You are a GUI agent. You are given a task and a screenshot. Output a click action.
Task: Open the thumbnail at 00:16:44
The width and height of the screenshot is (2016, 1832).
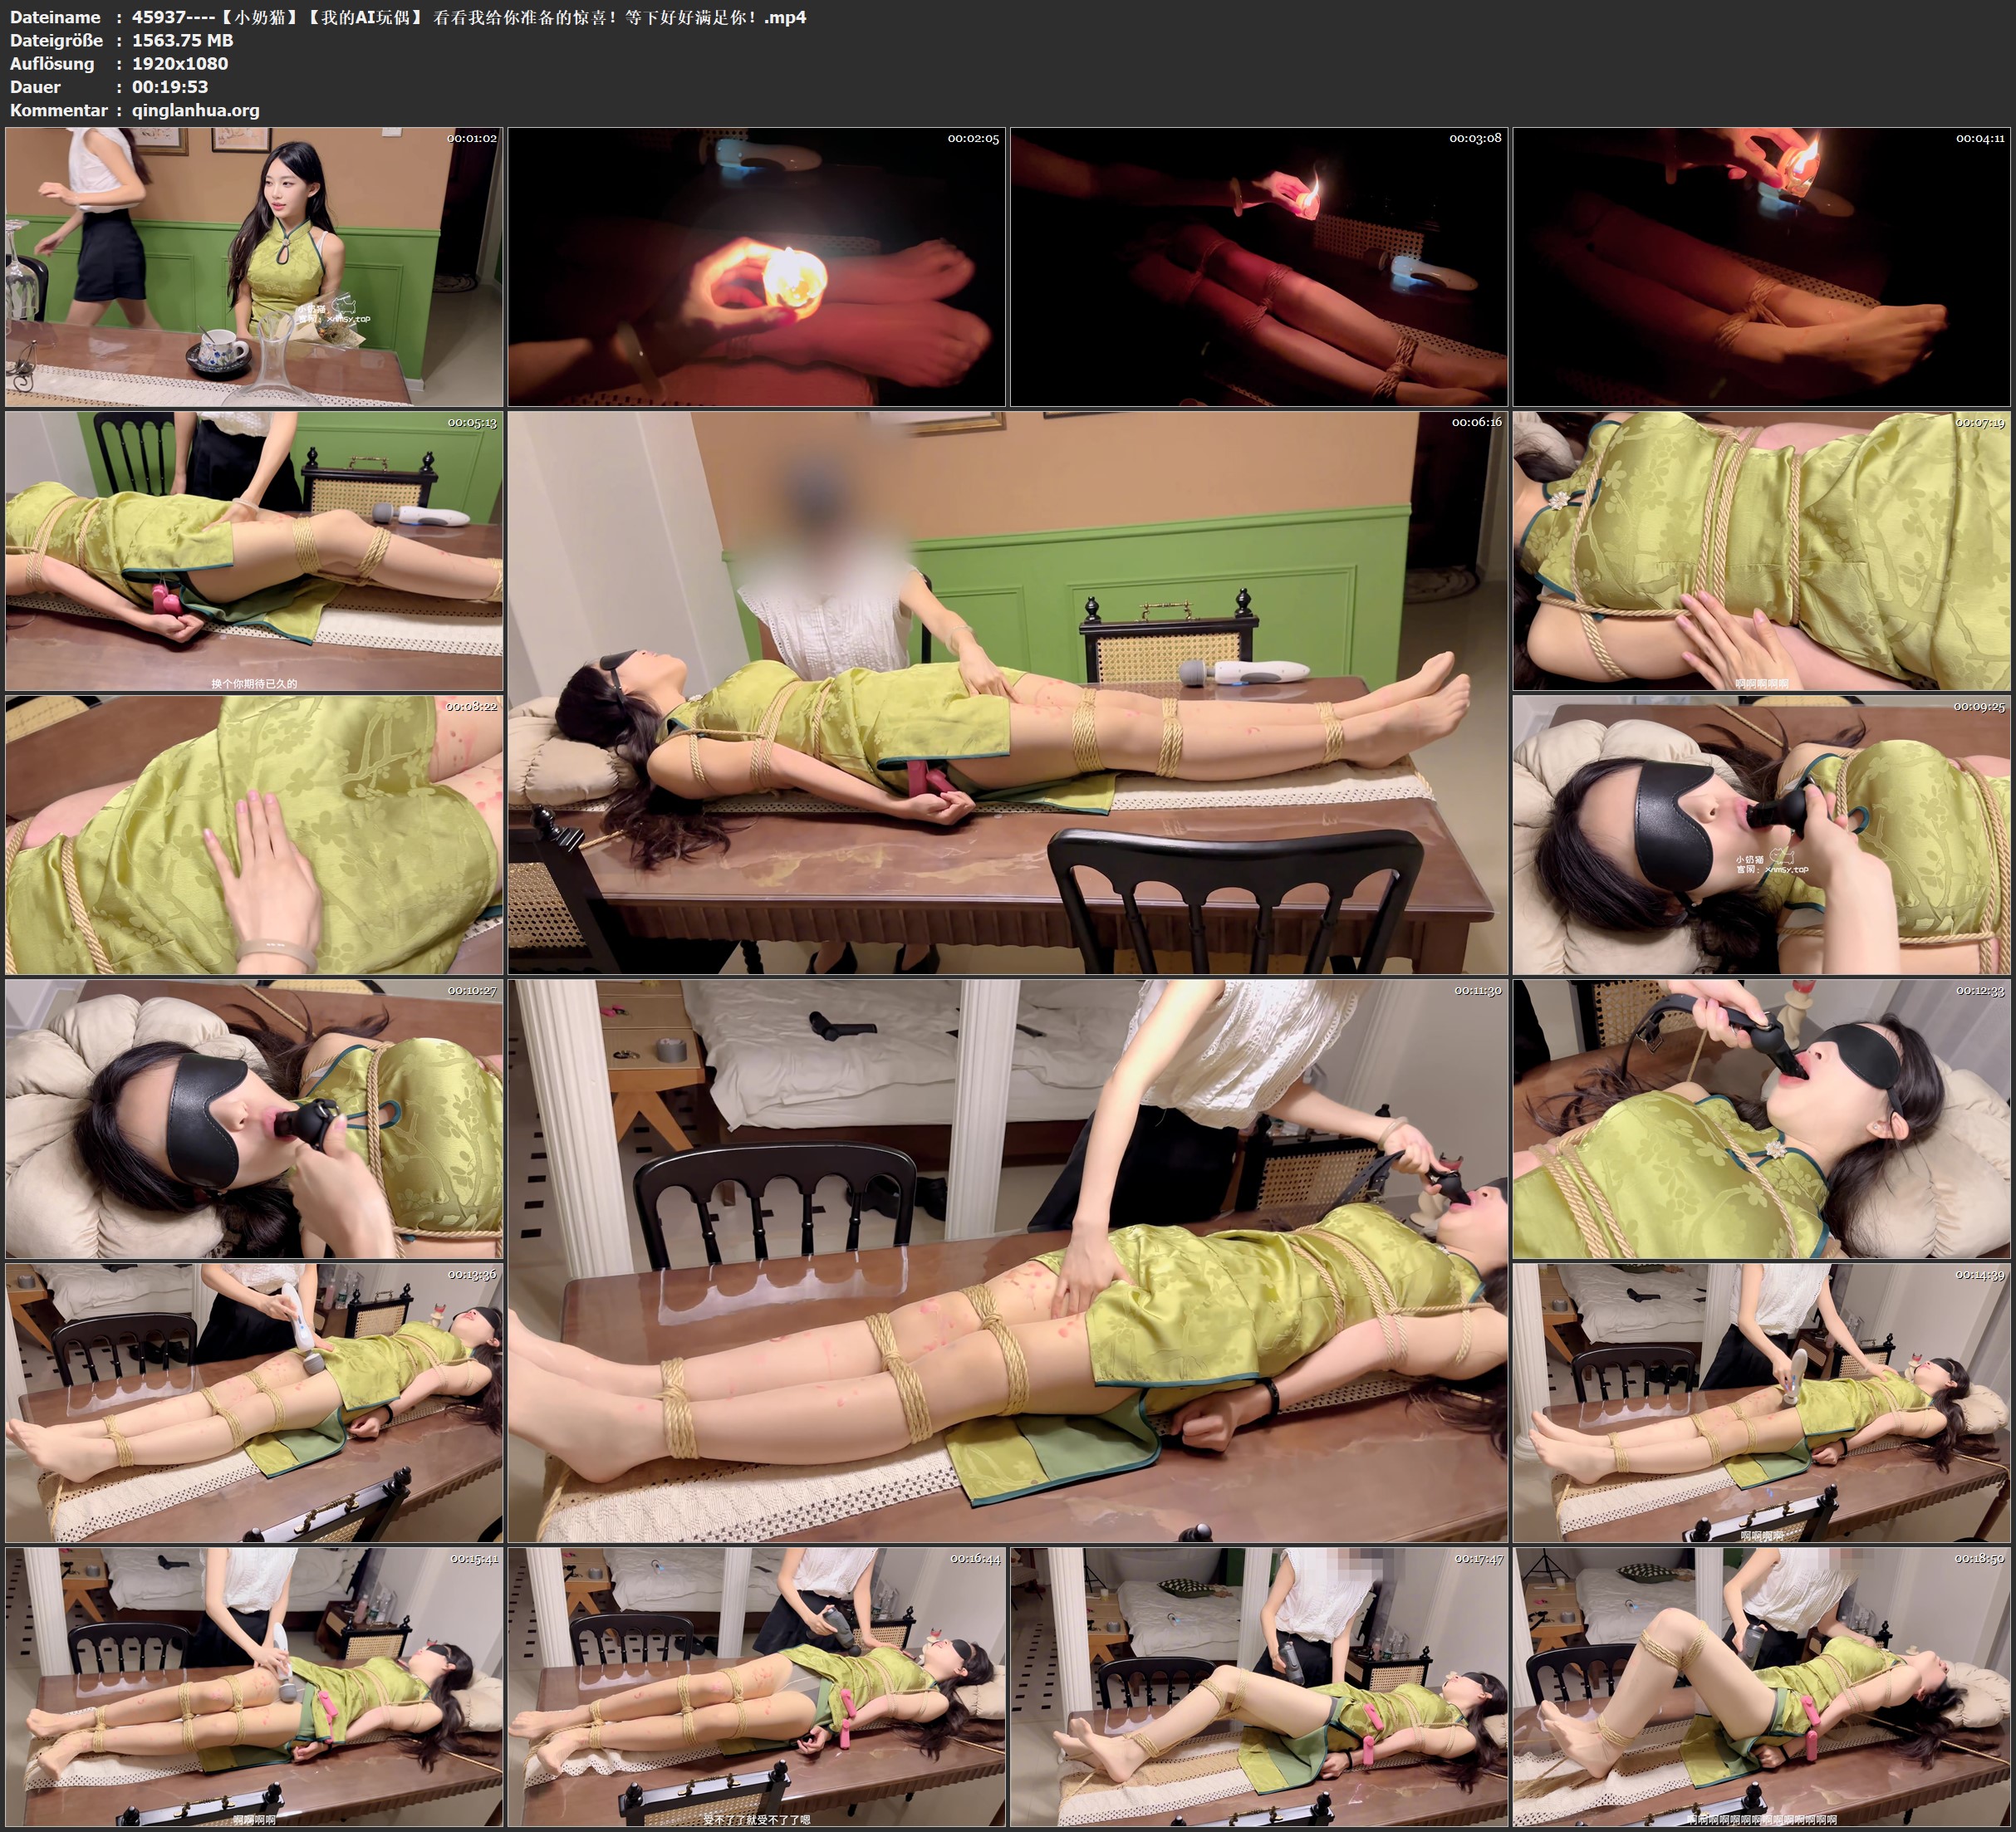(756, 1687)
